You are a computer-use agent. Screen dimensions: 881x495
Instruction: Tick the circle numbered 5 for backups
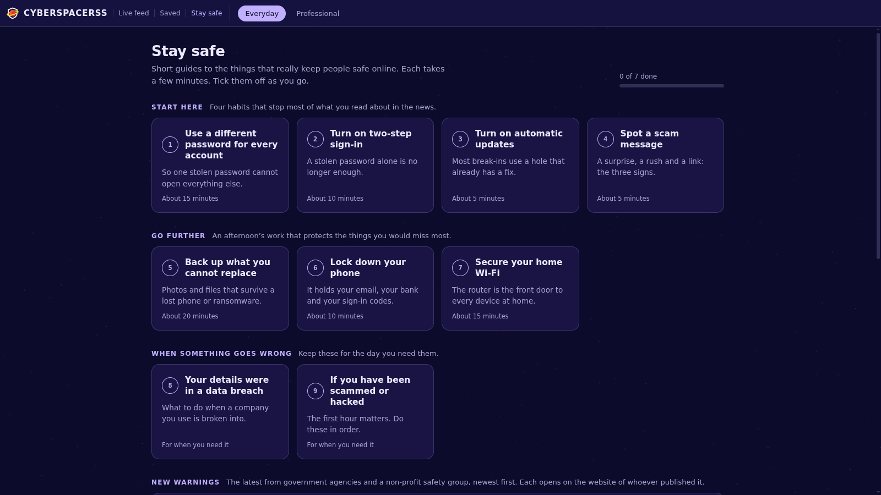coord(170,268)
